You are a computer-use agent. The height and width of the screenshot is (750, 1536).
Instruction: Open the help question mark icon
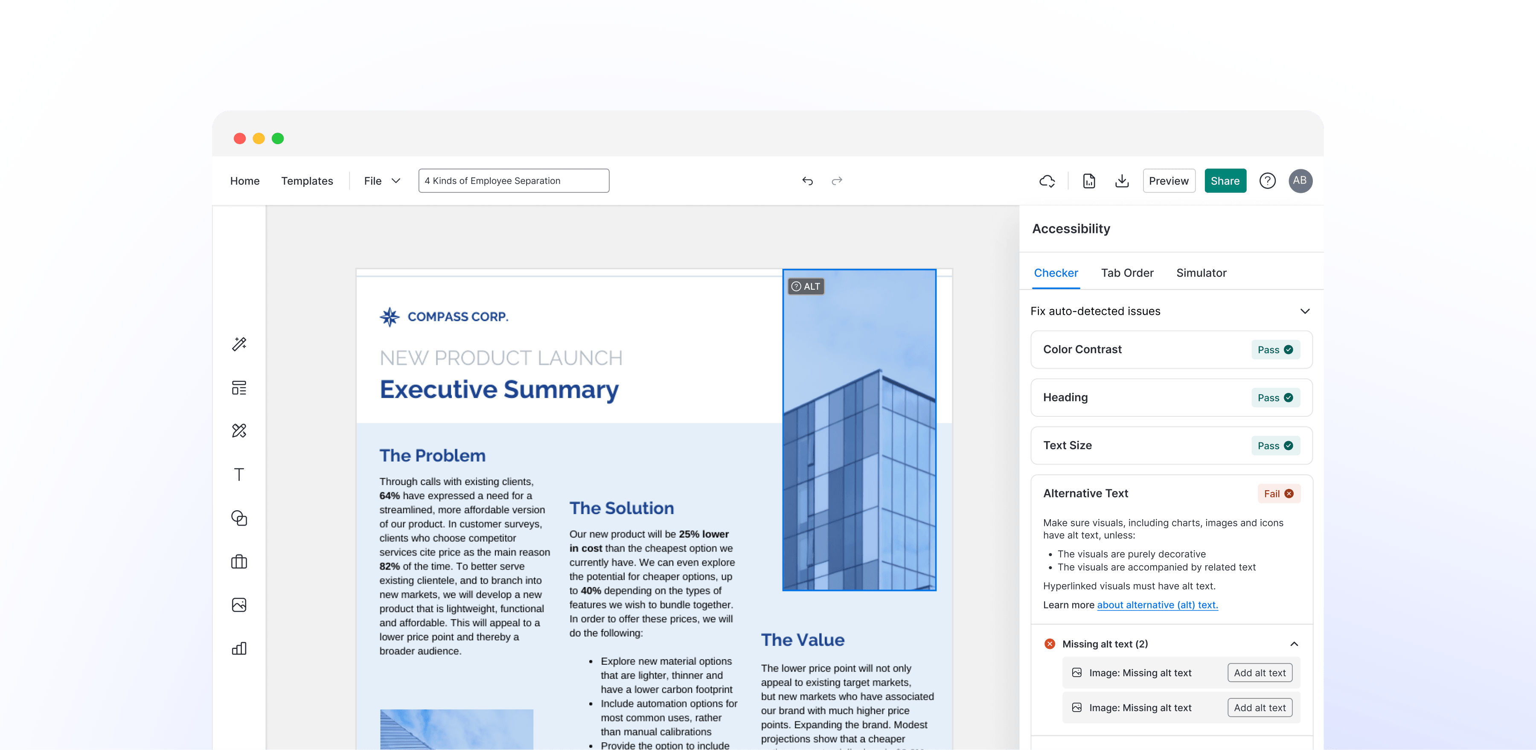[1267, 180]
